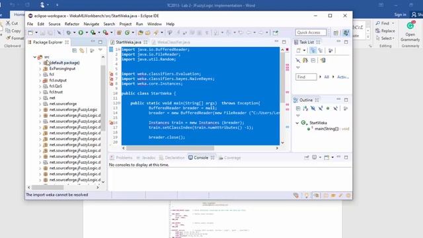Image resolution: width=423 pixels, height=238 pixels.
Task: Open the Window menu in Eclipse
Action: click(154, 24)
